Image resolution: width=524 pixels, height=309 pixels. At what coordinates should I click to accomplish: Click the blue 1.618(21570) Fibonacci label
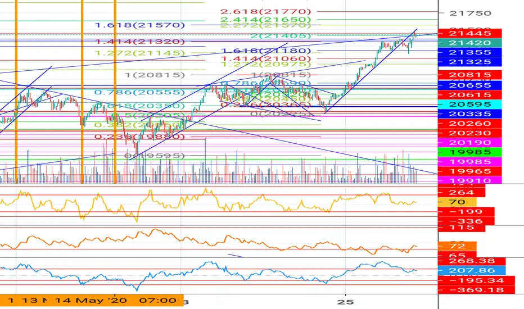coord(139,25)
